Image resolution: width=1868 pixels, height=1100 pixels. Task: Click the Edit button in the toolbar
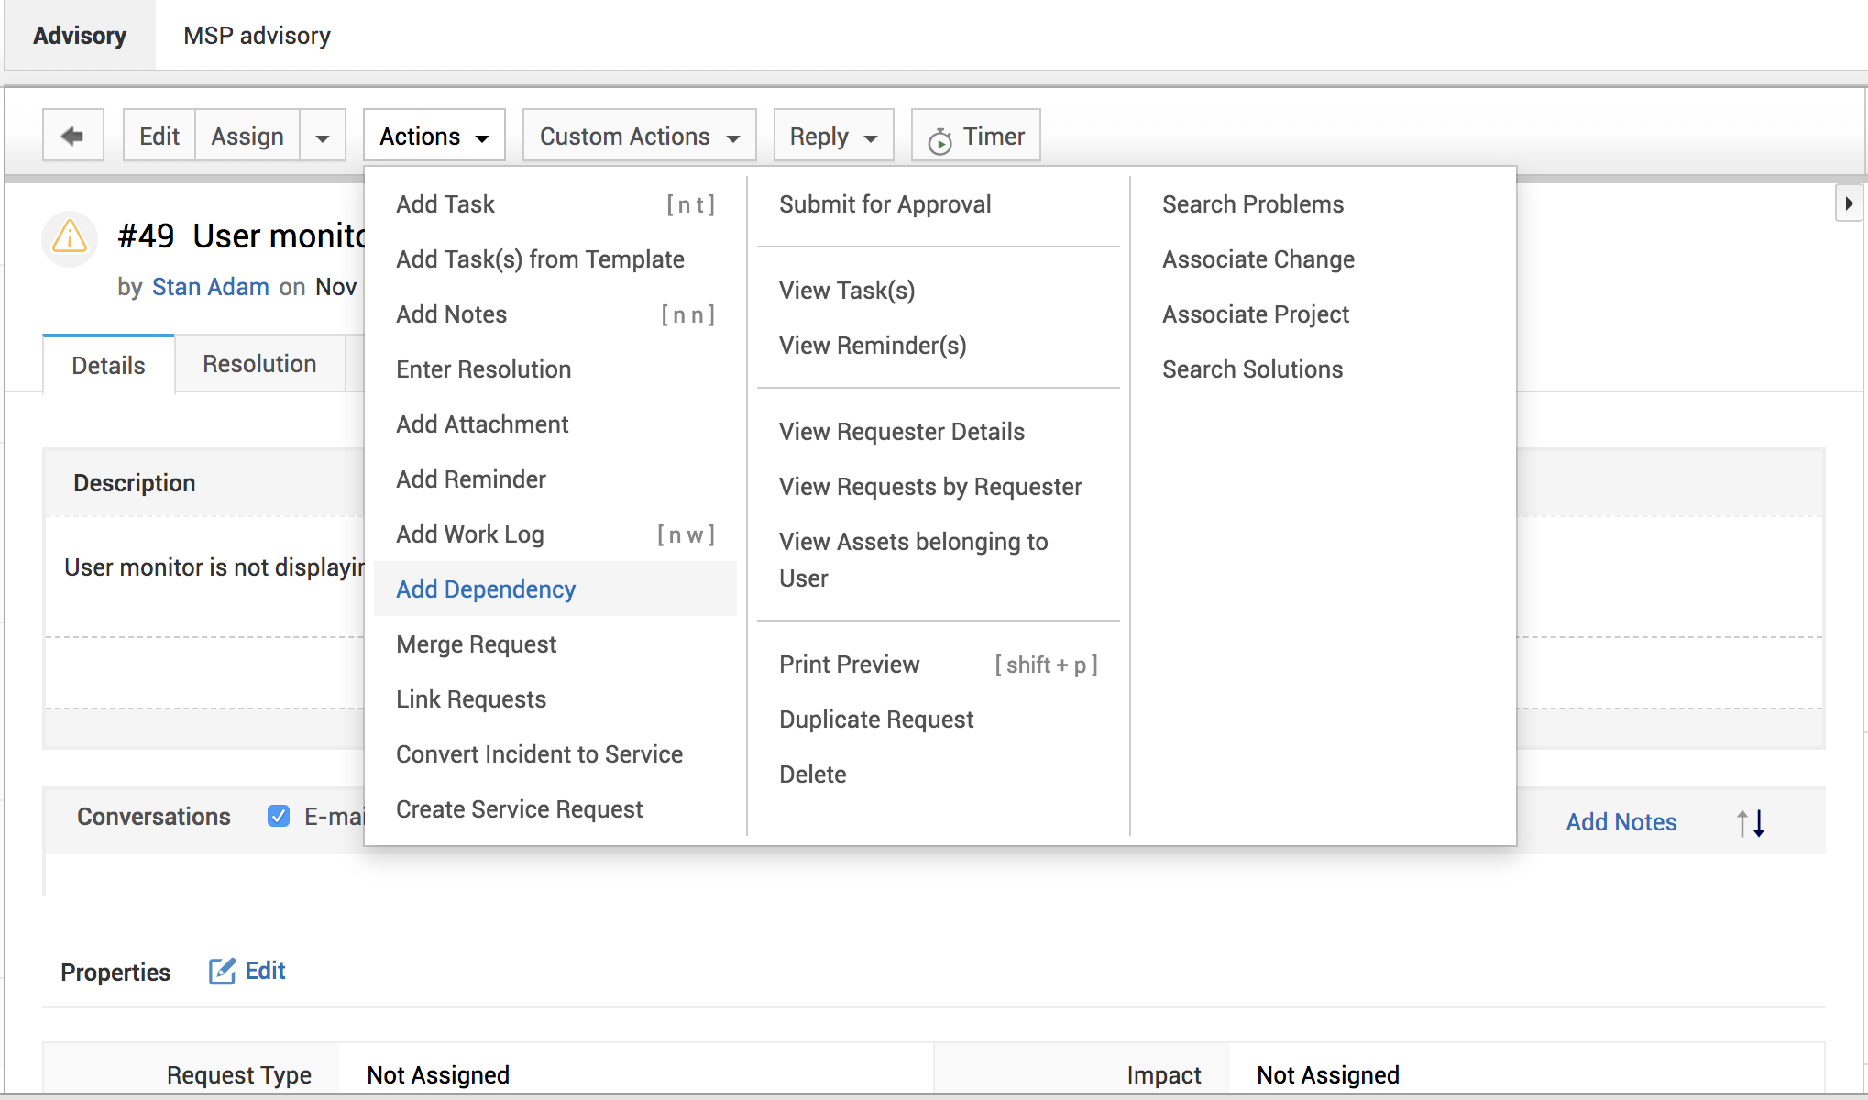point(158,135)
